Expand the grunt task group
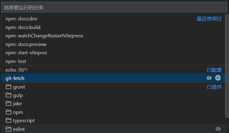Screen dimensions: 229x133 tap(19, 87)
